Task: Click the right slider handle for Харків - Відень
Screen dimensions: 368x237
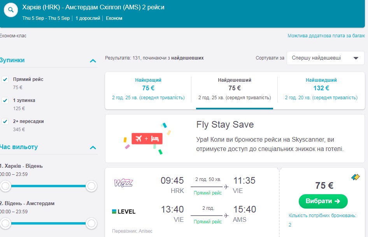Action: (x=91, y=186)
